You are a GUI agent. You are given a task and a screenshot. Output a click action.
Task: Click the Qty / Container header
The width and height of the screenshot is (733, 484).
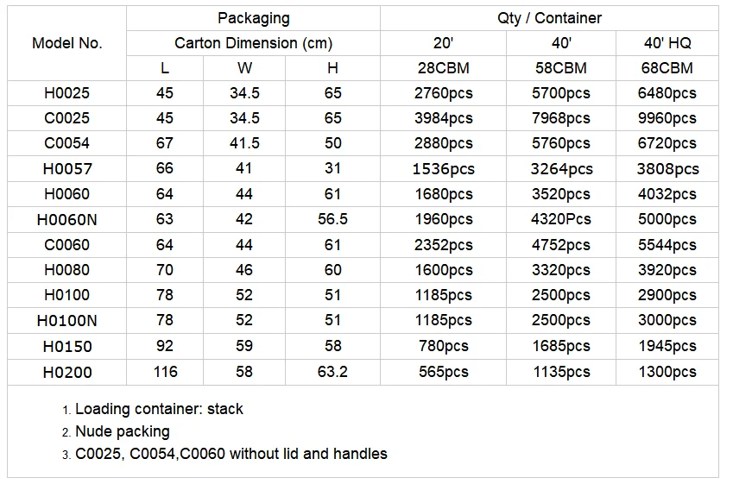[x=549, y=18]
